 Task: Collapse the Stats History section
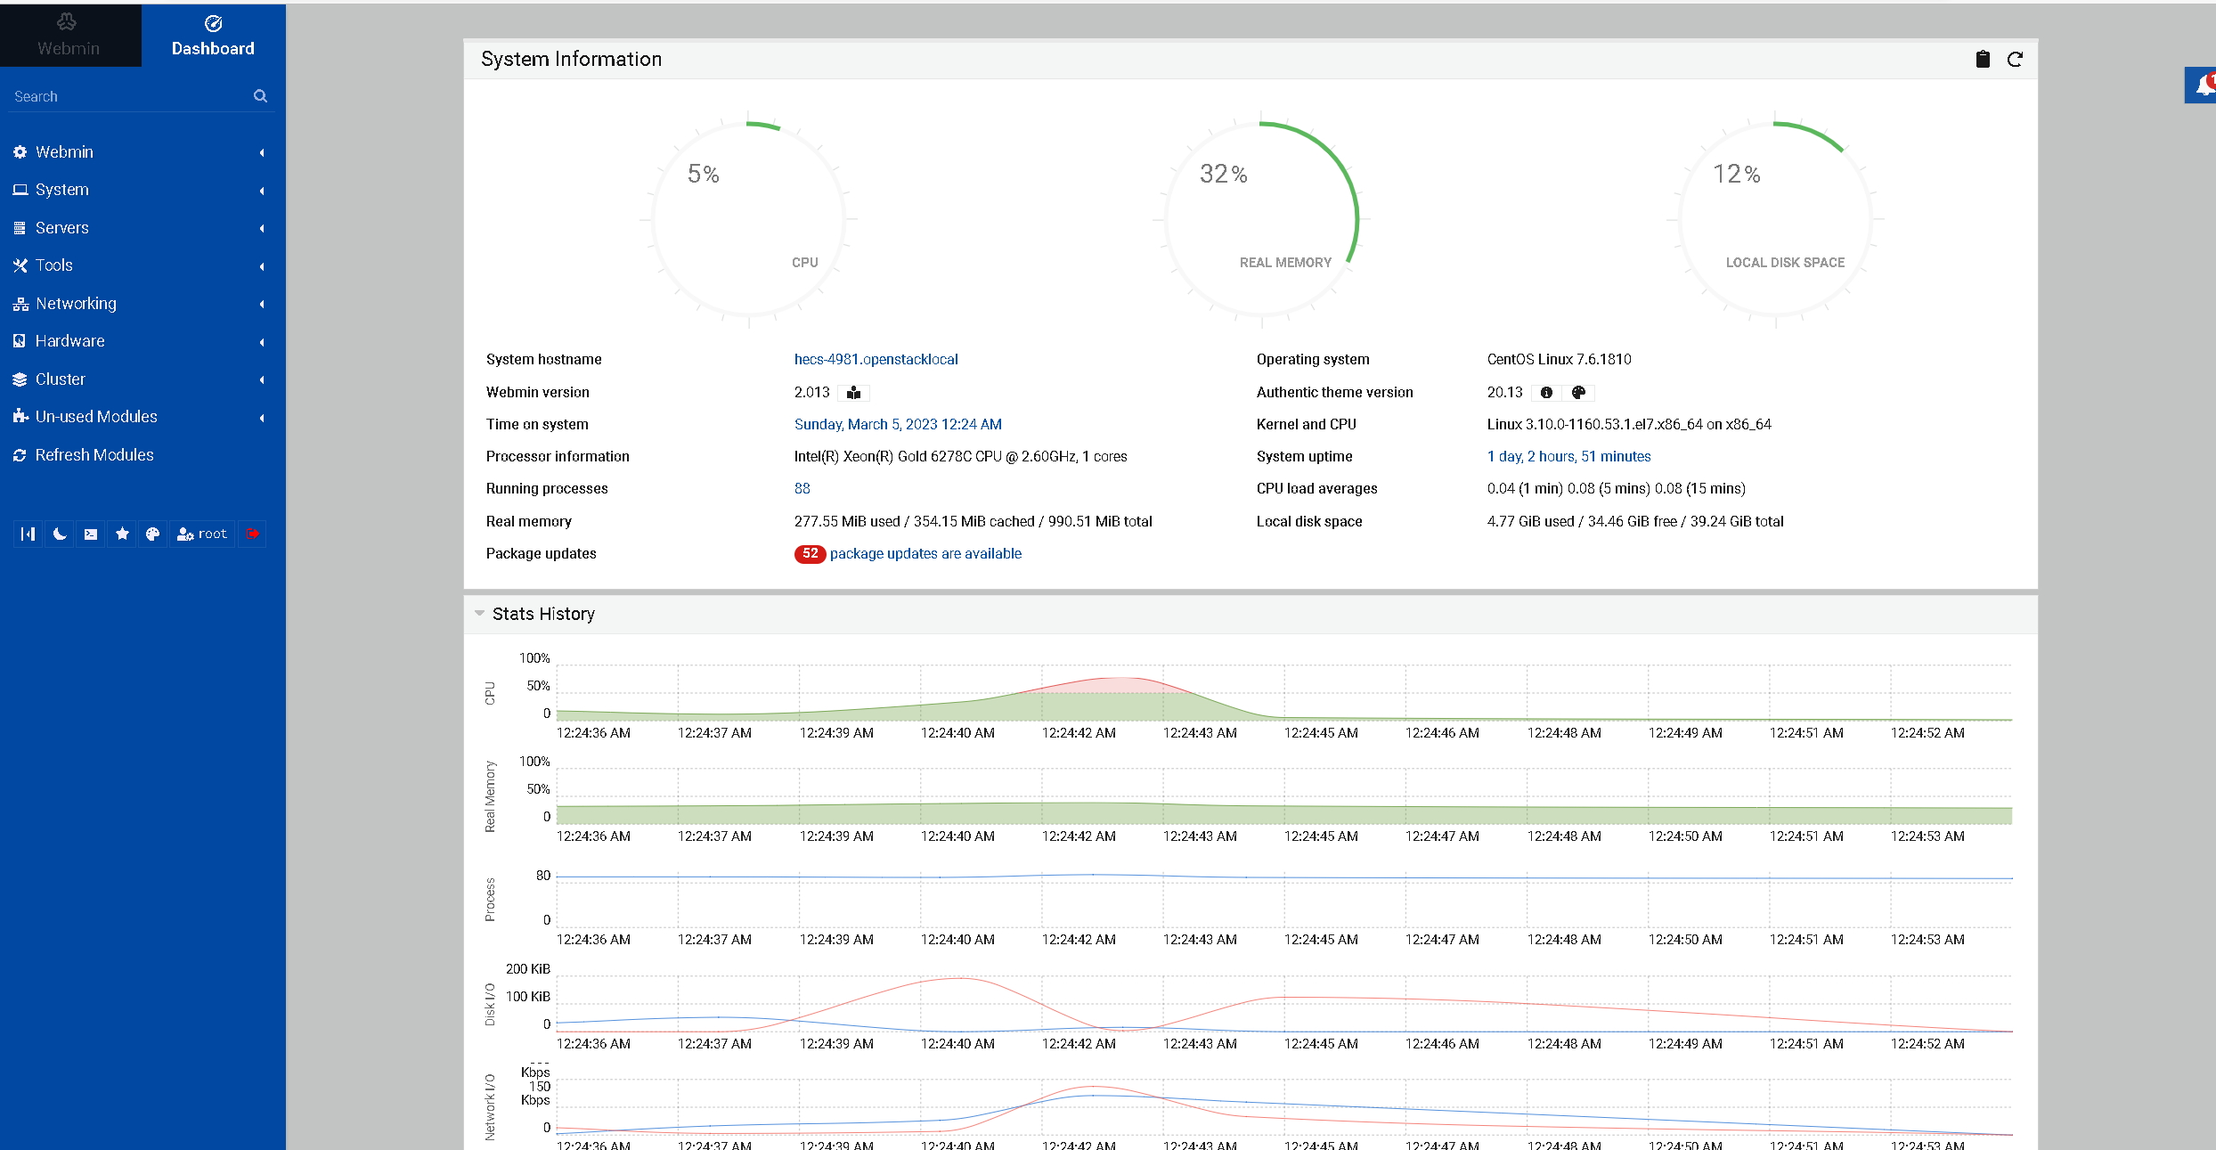click(x=480, y=614)
